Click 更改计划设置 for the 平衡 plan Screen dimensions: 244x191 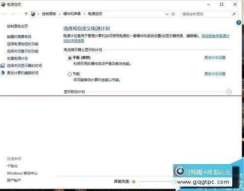pos(215,57)
